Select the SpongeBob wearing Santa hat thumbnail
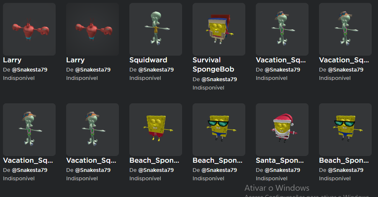Viewport: 378px width, 197px height. pos(282,130)
